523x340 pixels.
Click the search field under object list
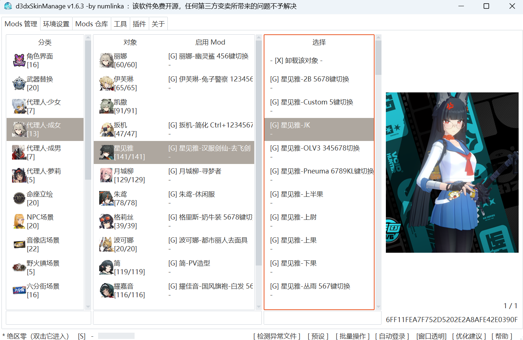tap(177, 318)
